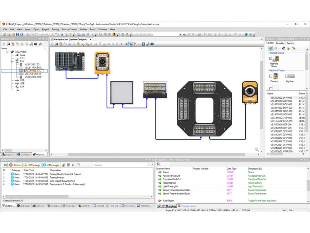Viewport: 310px width, 233px height.
Task: Enable the Camera filter checkbox
Action: (x=270, y=76)
